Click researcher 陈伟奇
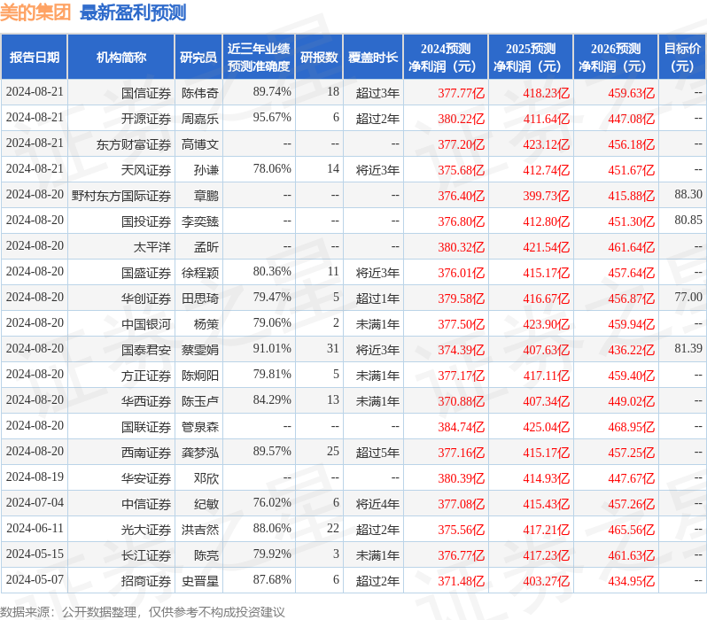 coord(200,93)
